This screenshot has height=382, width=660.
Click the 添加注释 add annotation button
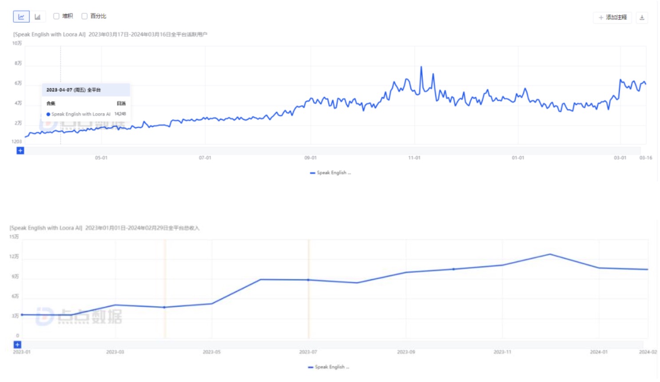(x=612, y=18)
